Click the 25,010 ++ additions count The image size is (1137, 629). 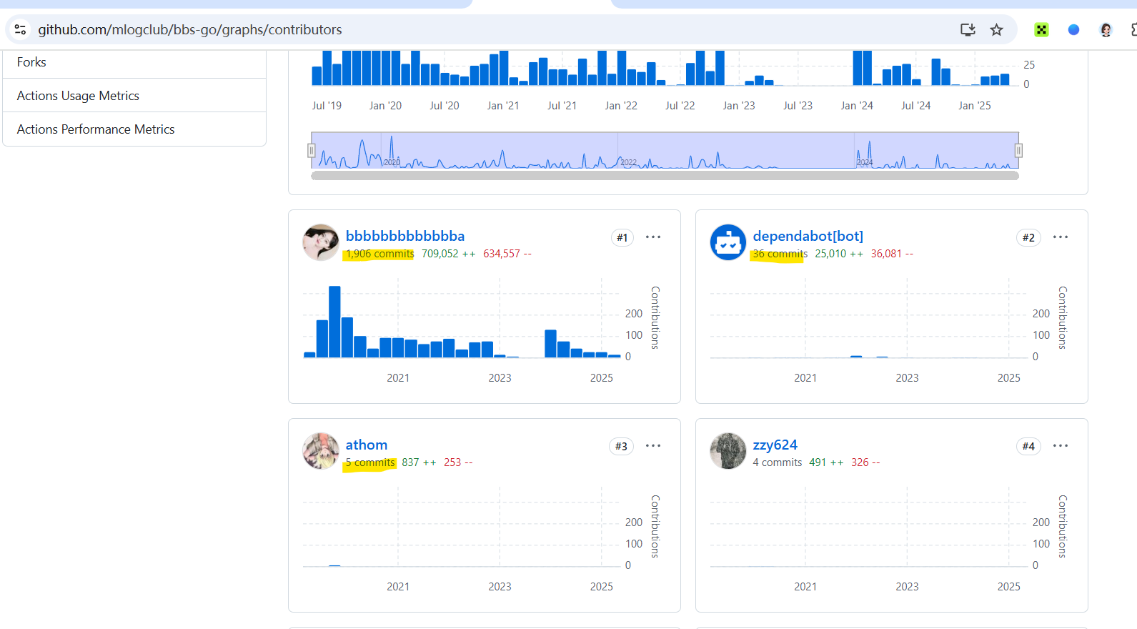point(839,254)
